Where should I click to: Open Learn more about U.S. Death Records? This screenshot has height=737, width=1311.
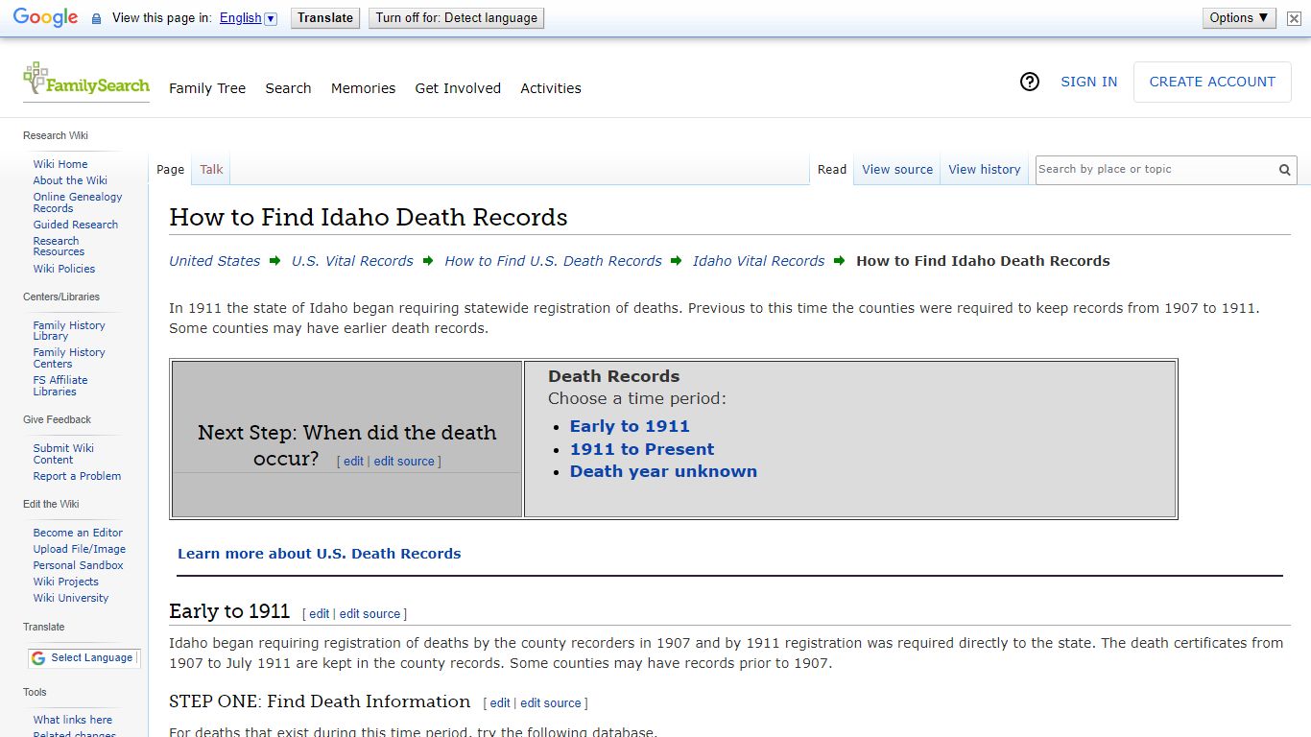pyautogui.click(x=320, y=554)
